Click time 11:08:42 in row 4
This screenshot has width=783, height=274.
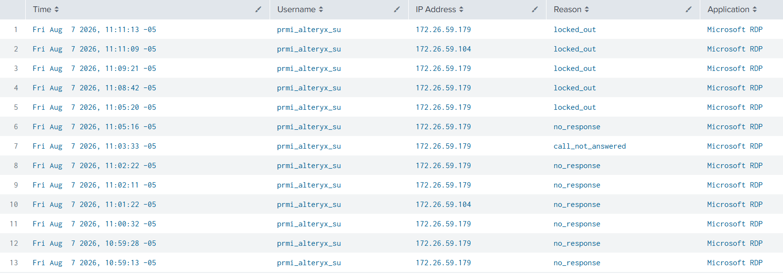(94, 88)
